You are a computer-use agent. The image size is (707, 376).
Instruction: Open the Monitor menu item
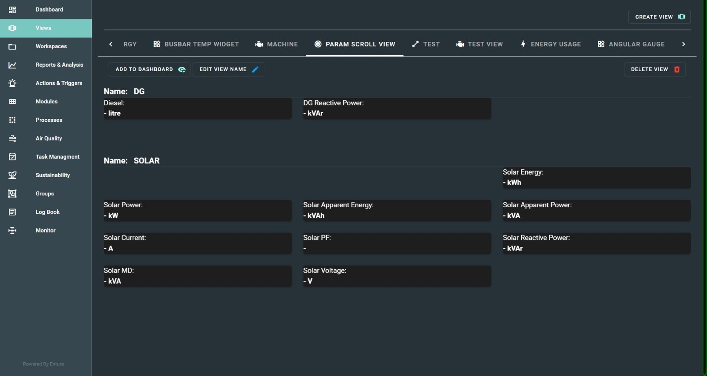(x=46, y=231)
